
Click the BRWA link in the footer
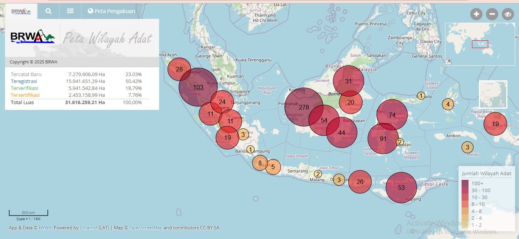point(45,227)
